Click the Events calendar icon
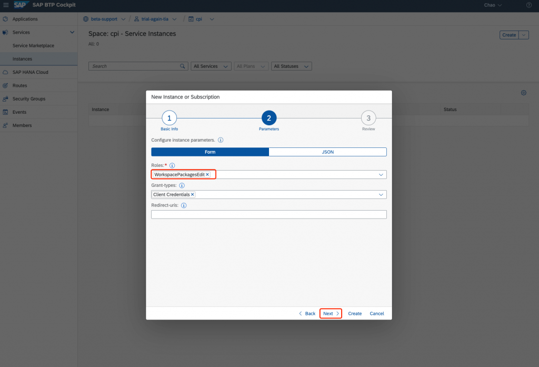The image size is (539, 367). pyautogui.click(x=5, y=112)
